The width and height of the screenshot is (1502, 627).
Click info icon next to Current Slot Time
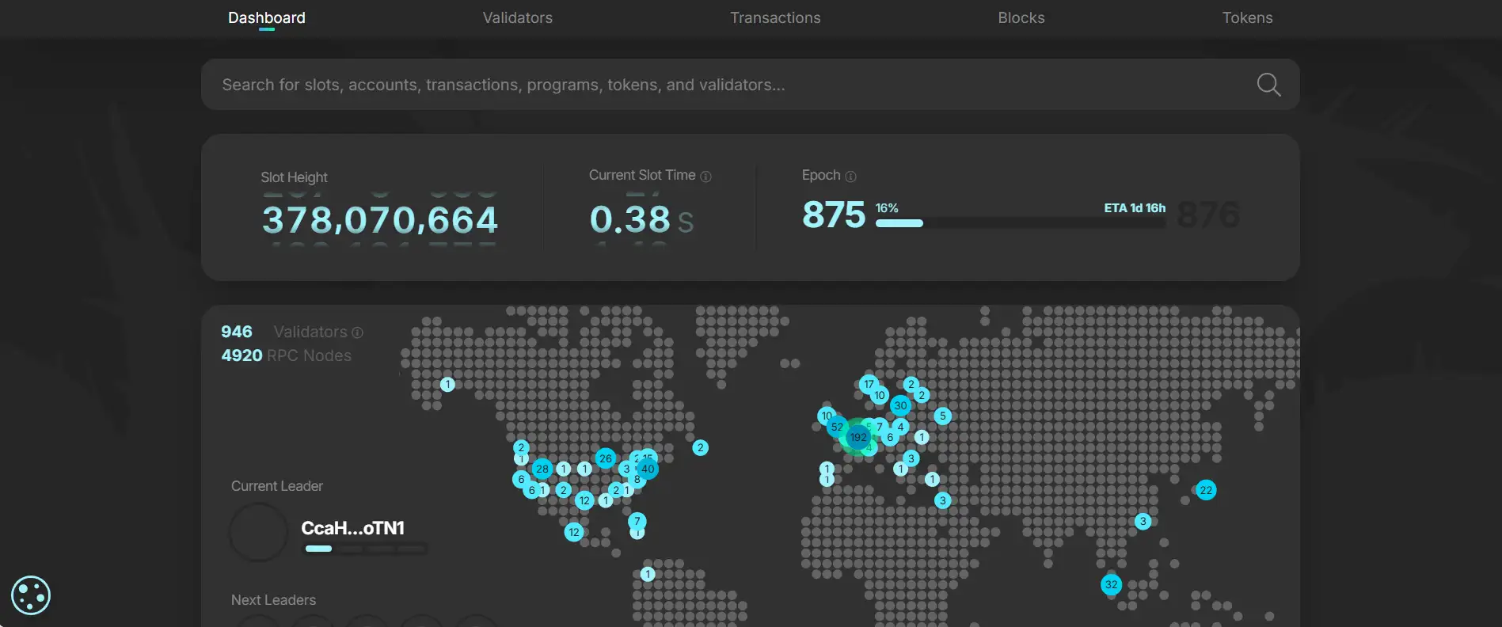[x=705, y=177]
